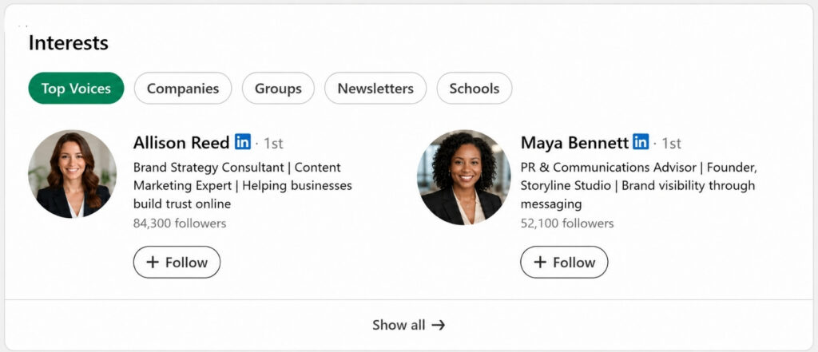
Task: Follow Allison Reed
Action: [177, 262]
